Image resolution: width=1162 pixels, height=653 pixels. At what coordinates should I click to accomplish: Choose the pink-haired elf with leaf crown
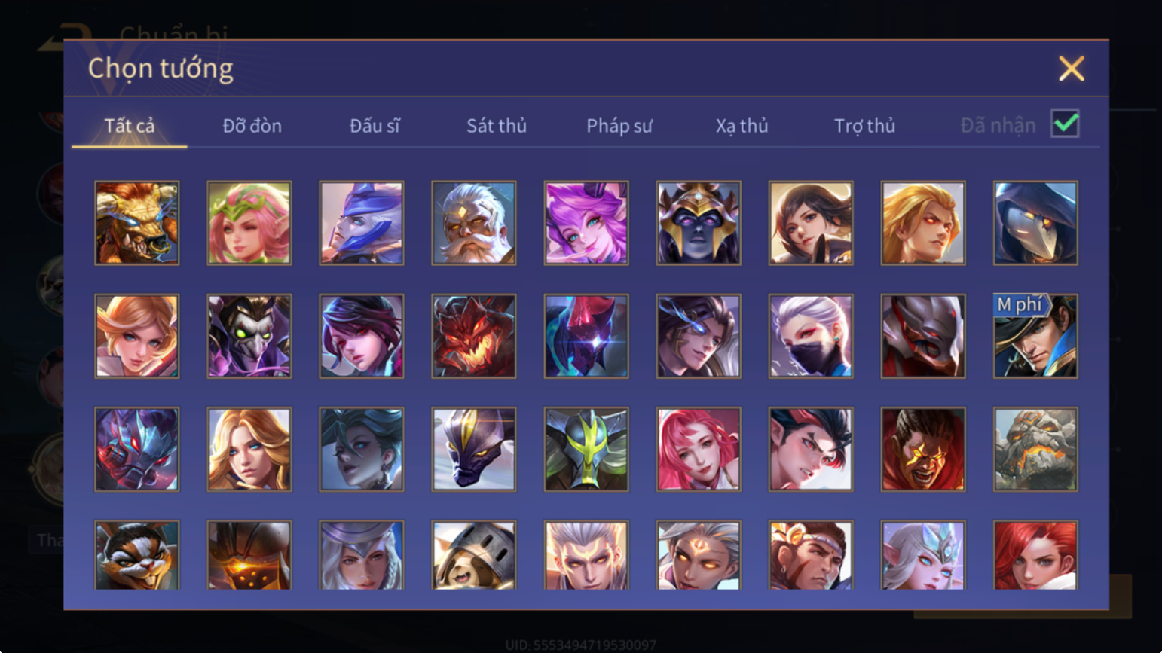(x=249, y=223)
